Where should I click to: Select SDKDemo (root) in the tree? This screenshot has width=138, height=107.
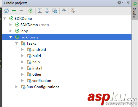tap(67, 25)
